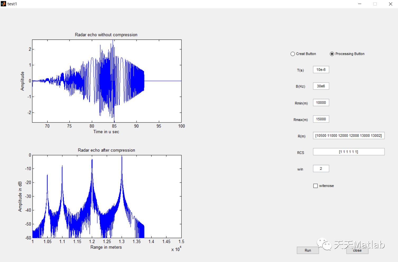Click the 'Amplitude in dB' axis label
Screen dimensions: 398x262
[20, 197]
